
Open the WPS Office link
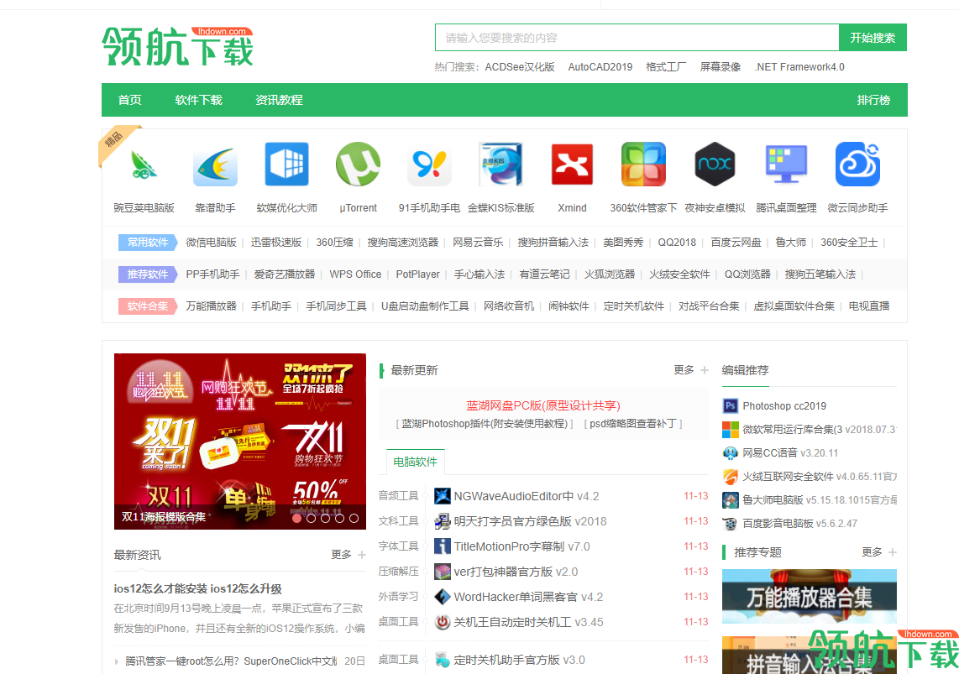point(355,274)
